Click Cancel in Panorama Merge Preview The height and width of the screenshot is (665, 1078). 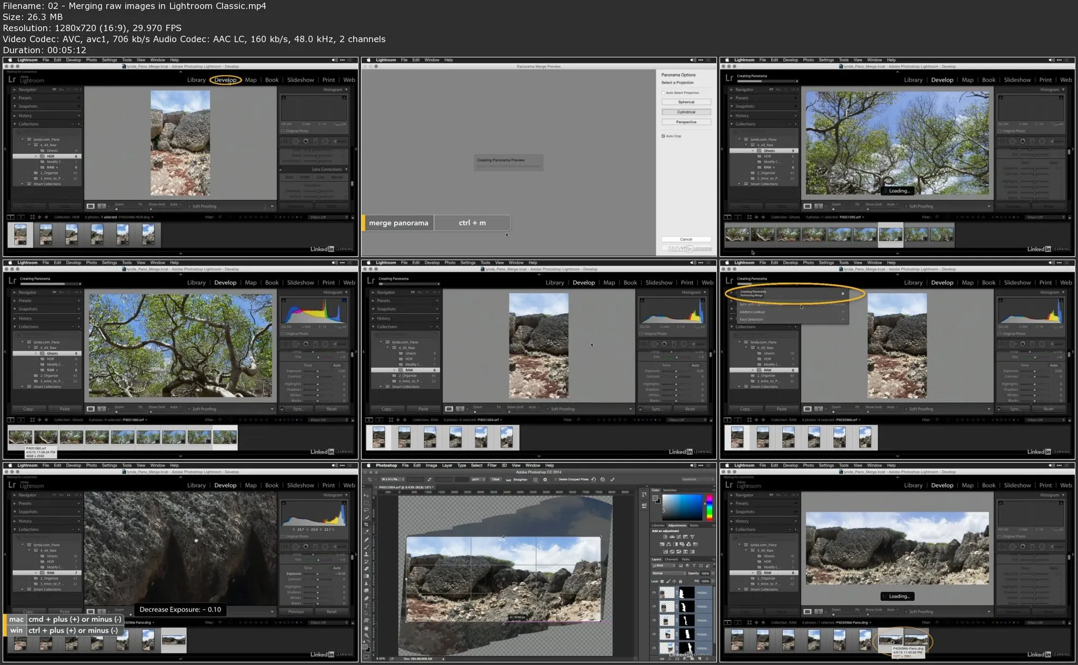pos(686,239)
